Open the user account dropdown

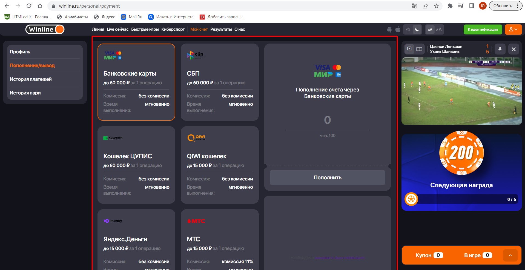pyautogui.click(x=513, y=30)
